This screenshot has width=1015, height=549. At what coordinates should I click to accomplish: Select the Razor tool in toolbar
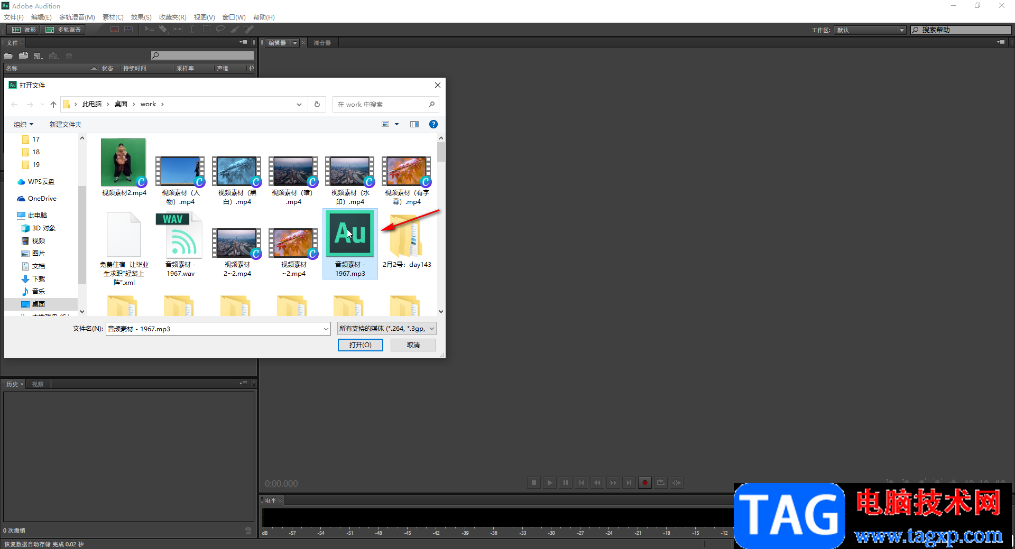click(x=163, y=30)
